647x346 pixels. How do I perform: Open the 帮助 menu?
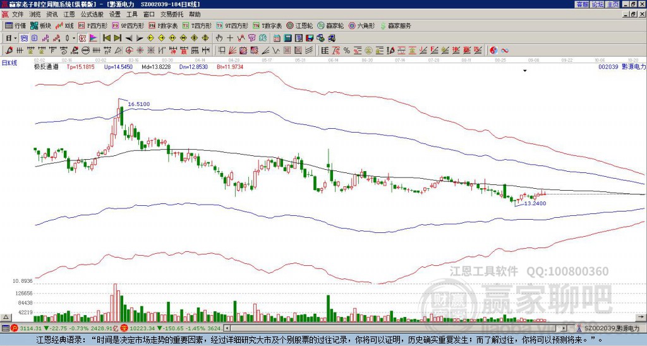tap(195, 15)
